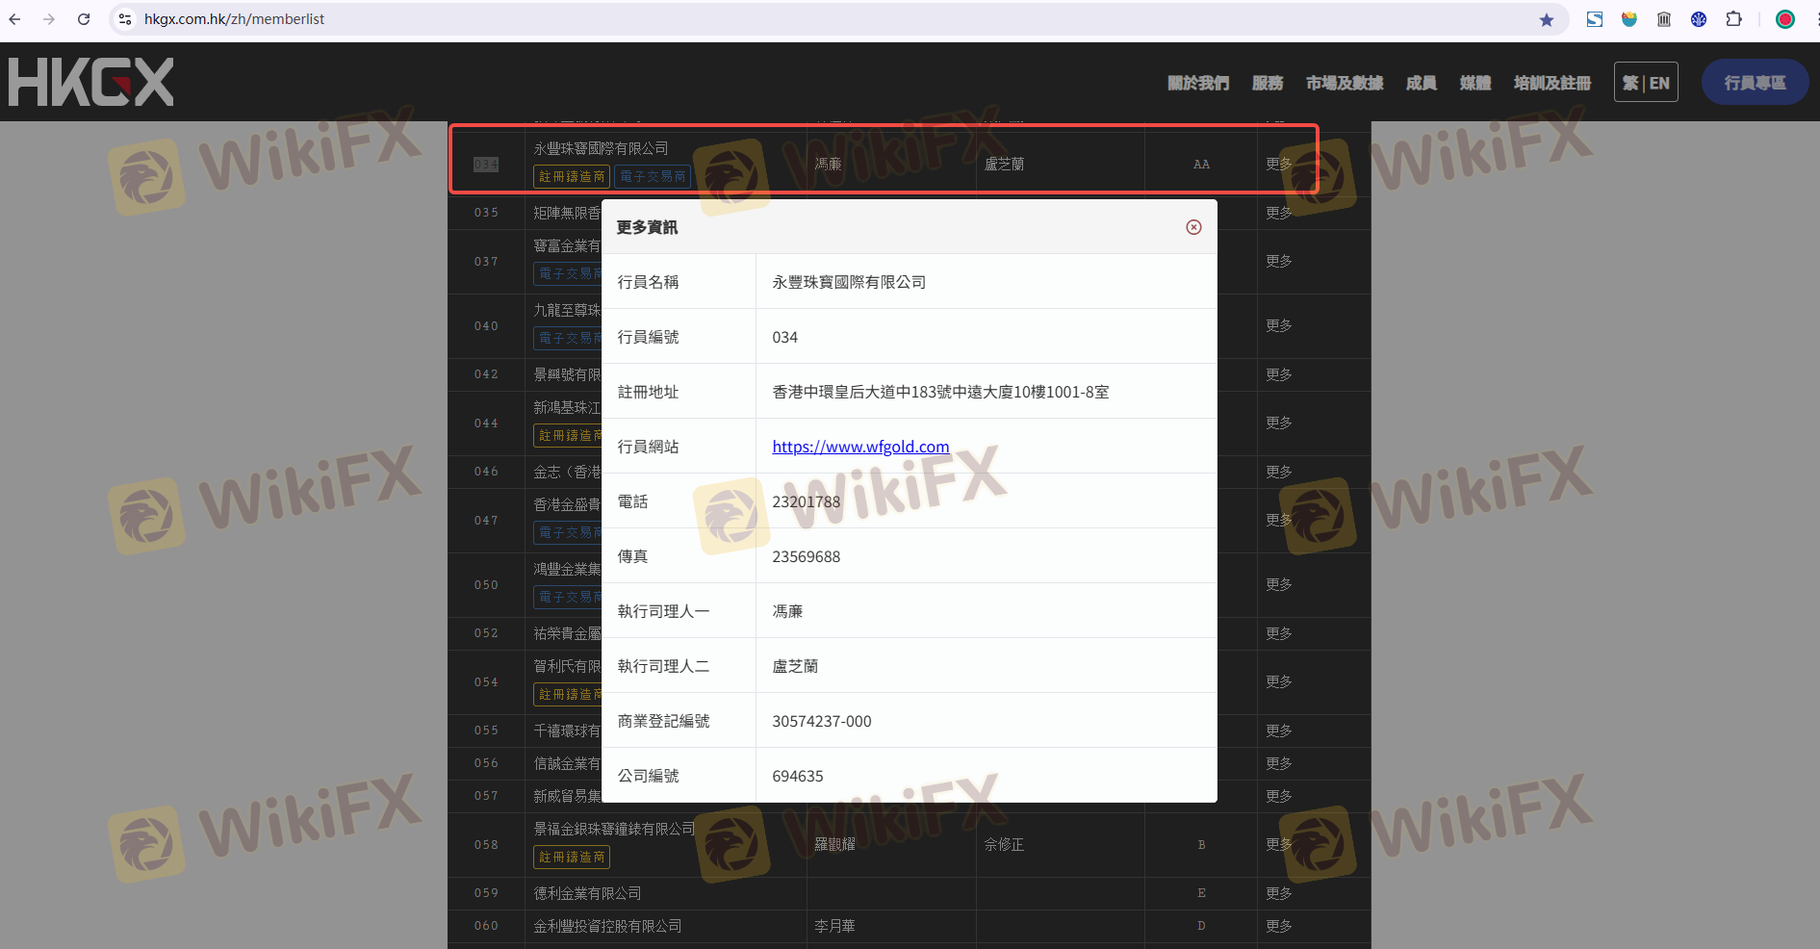Expand the 培訓及註冊 menu
1820x949 pixels.
(1551, 83)
